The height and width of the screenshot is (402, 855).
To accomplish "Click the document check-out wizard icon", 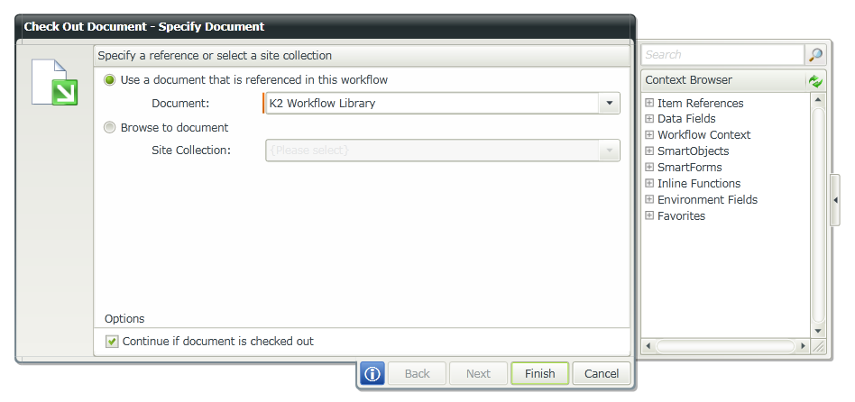I will tap(55, 82).
